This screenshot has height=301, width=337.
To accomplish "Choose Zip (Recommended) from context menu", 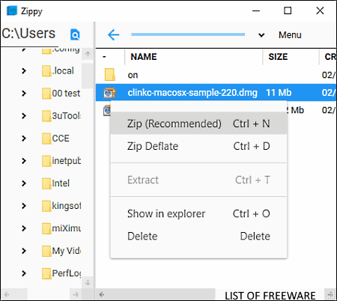I will pyautogui.click(x=198, y=124).
